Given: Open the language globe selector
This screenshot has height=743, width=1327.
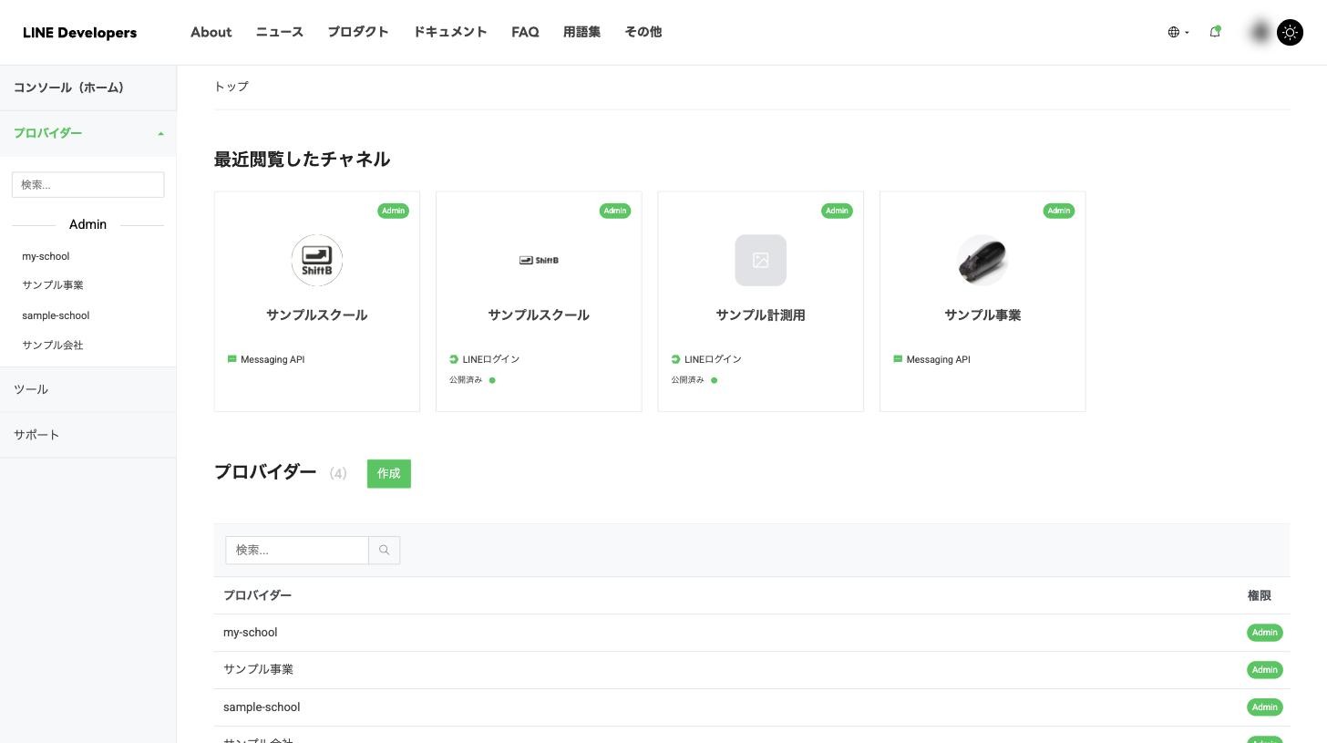Looking at the screenshot, I should pos(1178,32).
